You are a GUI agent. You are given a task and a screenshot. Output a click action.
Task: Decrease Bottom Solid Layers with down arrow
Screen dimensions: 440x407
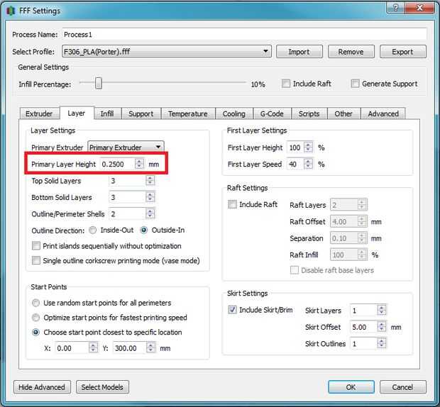coord(150,200)
